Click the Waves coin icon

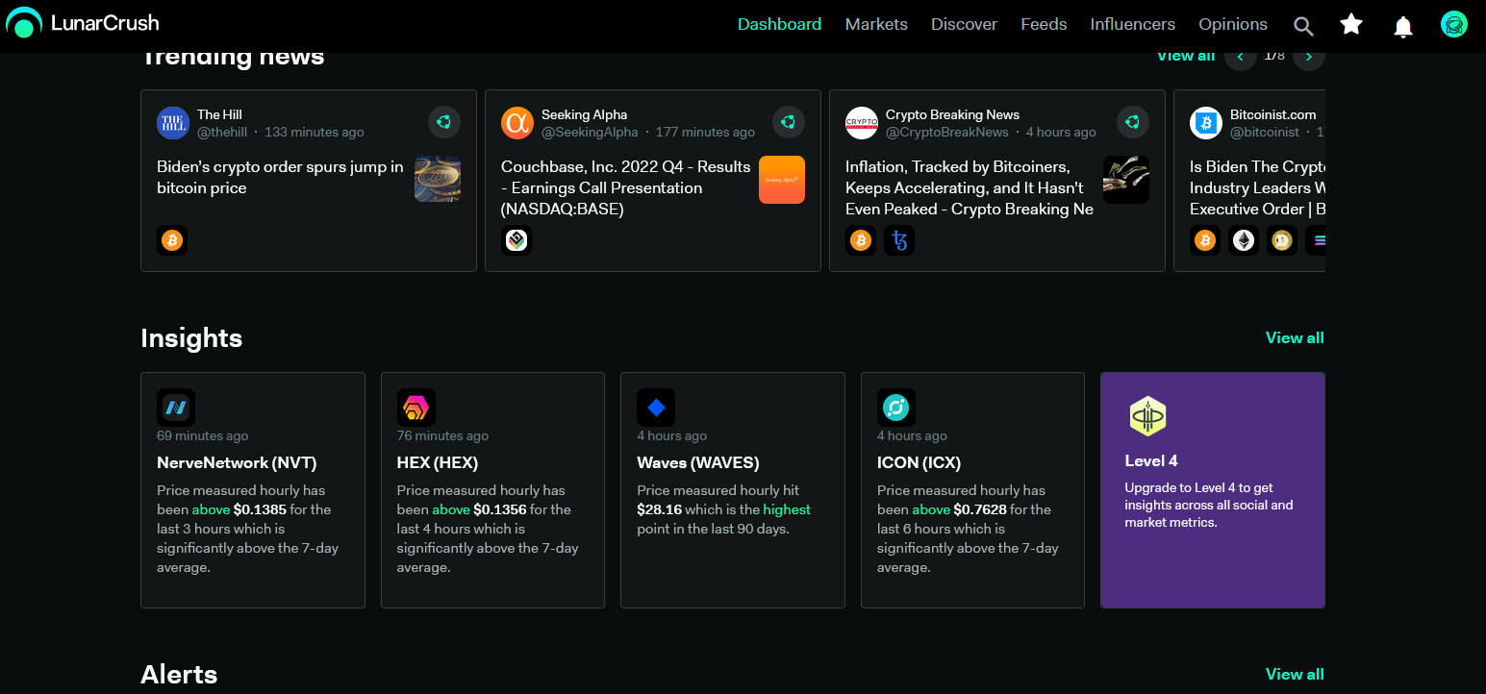(x=656, y=408)
